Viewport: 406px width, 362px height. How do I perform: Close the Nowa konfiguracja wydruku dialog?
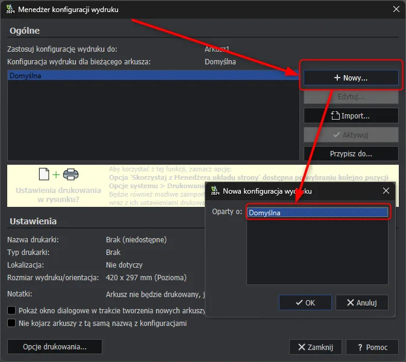click(x=386, y=191)
